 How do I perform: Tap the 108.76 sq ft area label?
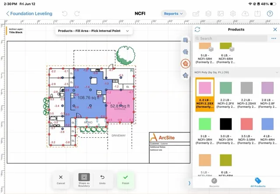pyautogui.click(x=88, y=98)
